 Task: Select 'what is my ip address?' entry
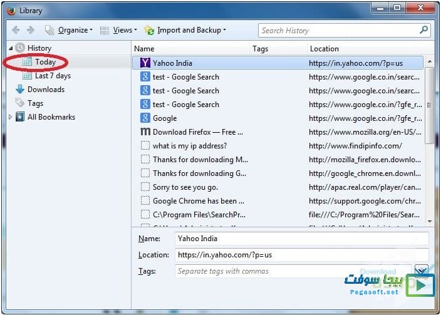pyautogui.click(x=278, y=146)
